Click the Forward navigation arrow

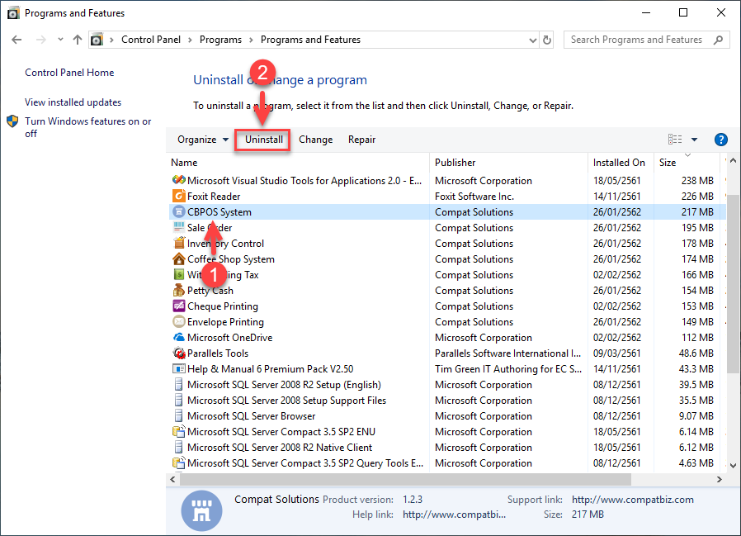[x=41, y=40]
